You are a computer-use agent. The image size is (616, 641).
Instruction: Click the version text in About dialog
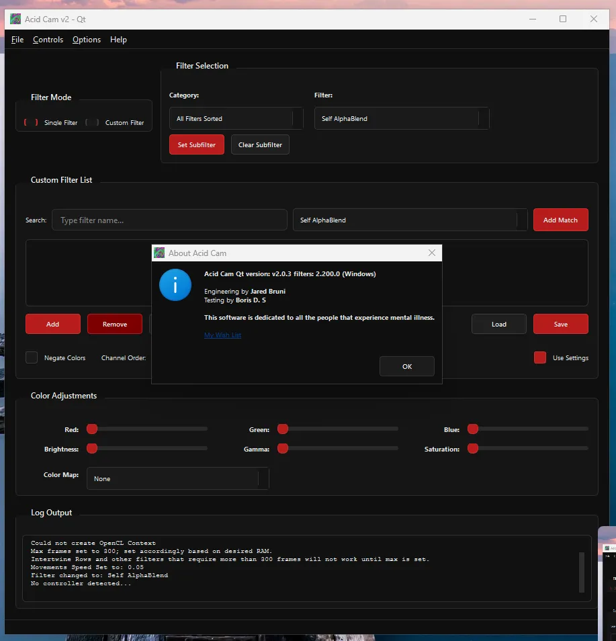pos(290,274)
